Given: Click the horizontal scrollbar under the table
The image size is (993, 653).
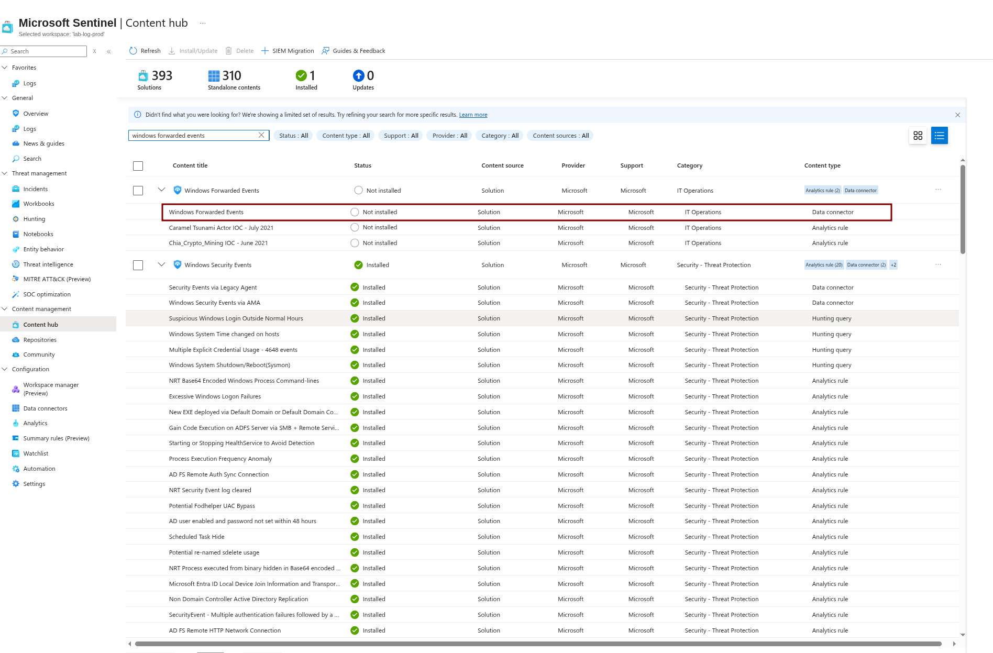Looking at the screenshot, I should [x=538, y=644].
